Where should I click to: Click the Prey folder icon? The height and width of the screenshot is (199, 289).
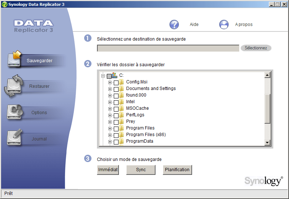pyautogui.click(x=121, y=121)
